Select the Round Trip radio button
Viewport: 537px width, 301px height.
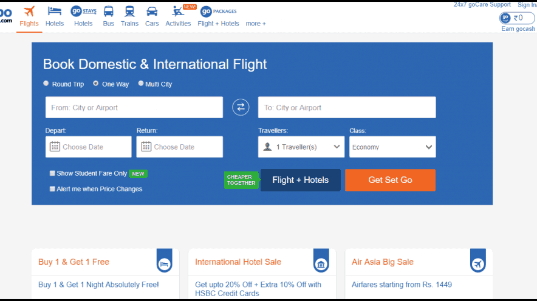click(x=46, y=83)
